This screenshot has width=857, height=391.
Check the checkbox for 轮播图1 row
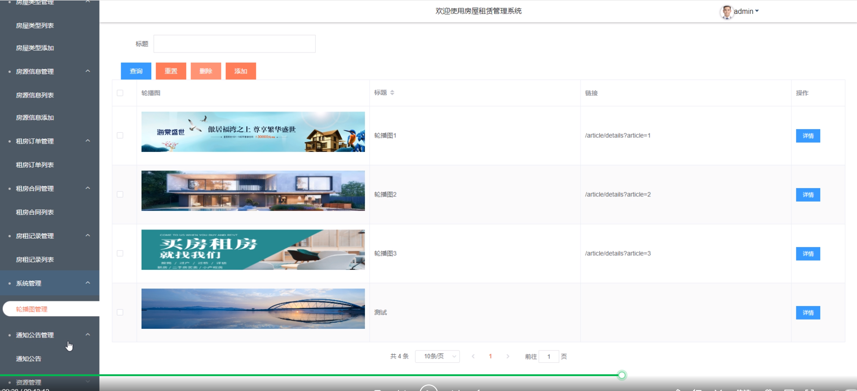tap(120, 136)
